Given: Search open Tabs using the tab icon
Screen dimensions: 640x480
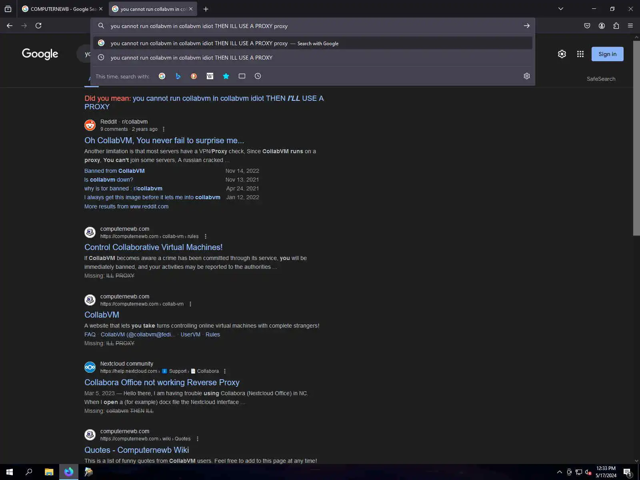Looking at the screenshot, I should click(242, 76).
